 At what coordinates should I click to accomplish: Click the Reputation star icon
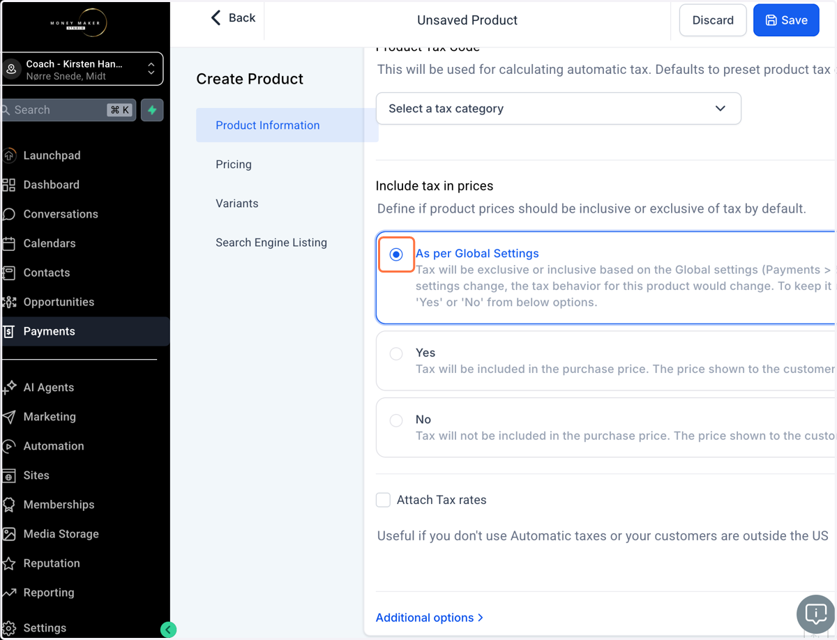pos(9,563)
